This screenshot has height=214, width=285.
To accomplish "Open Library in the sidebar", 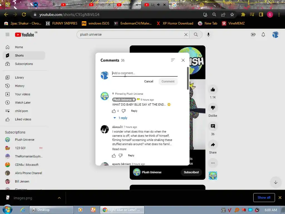I will (24, 77).
